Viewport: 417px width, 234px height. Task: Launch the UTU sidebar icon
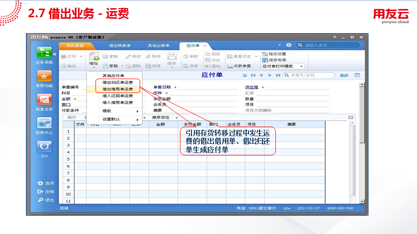(44, 146)
